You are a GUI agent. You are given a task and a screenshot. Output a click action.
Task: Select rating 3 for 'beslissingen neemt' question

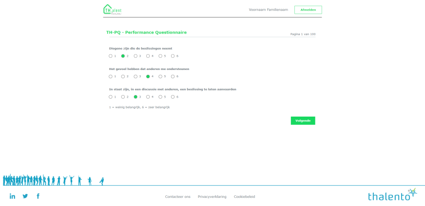click(135, 56)
